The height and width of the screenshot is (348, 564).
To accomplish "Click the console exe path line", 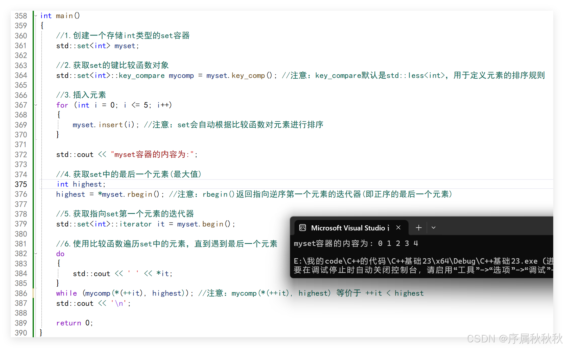I will pyautogui.click(x=423, y=261).
